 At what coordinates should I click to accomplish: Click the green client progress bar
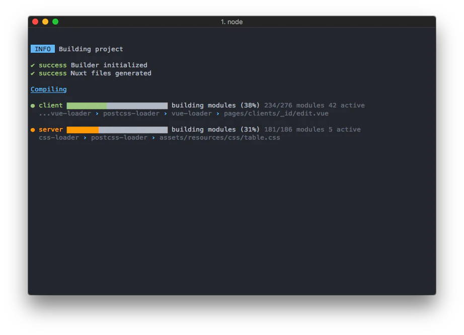click(x=117, y=105)
